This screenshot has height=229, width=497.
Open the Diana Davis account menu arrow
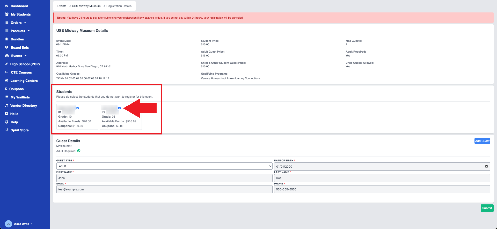pos(32,224)
